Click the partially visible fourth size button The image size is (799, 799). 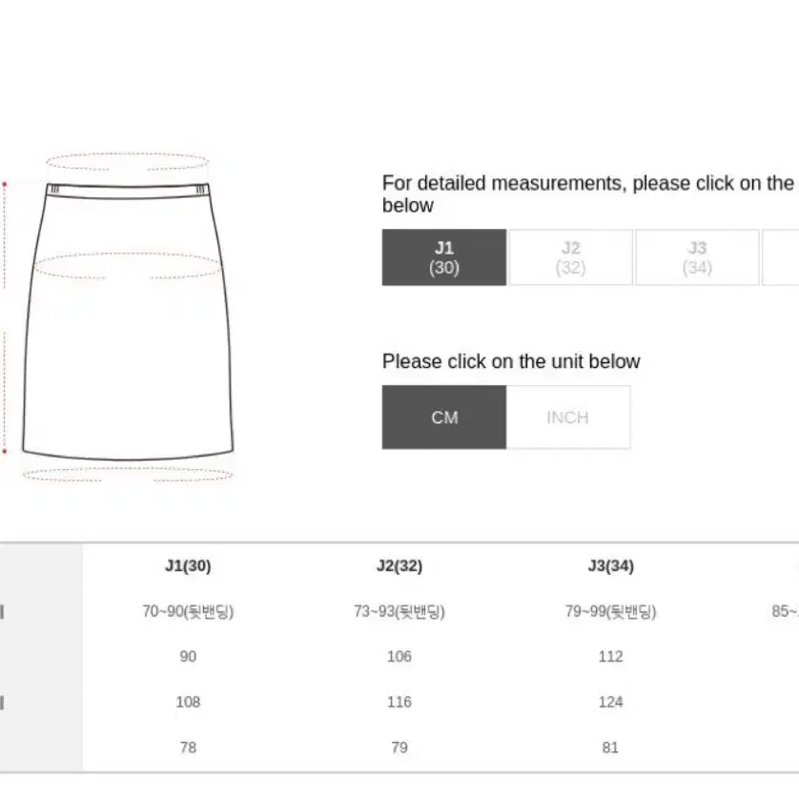pos(781,257)
